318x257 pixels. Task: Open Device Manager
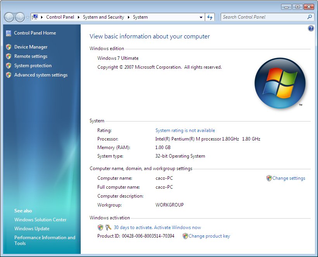31,47
